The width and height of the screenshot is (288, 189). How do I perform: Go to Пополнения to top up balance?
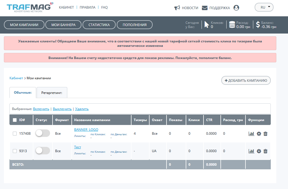135,25
